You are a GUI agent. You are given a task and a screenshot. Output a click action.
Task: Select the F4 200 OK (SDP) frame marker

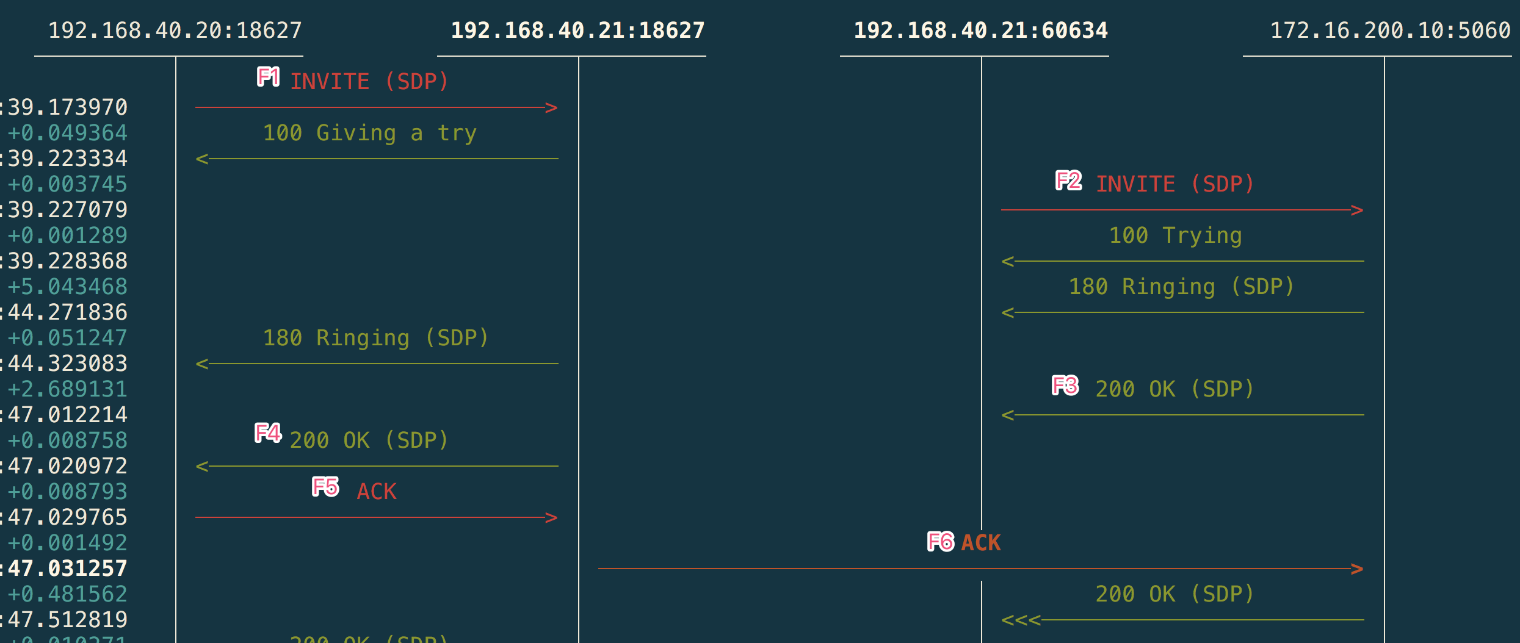tap(267, 434)
